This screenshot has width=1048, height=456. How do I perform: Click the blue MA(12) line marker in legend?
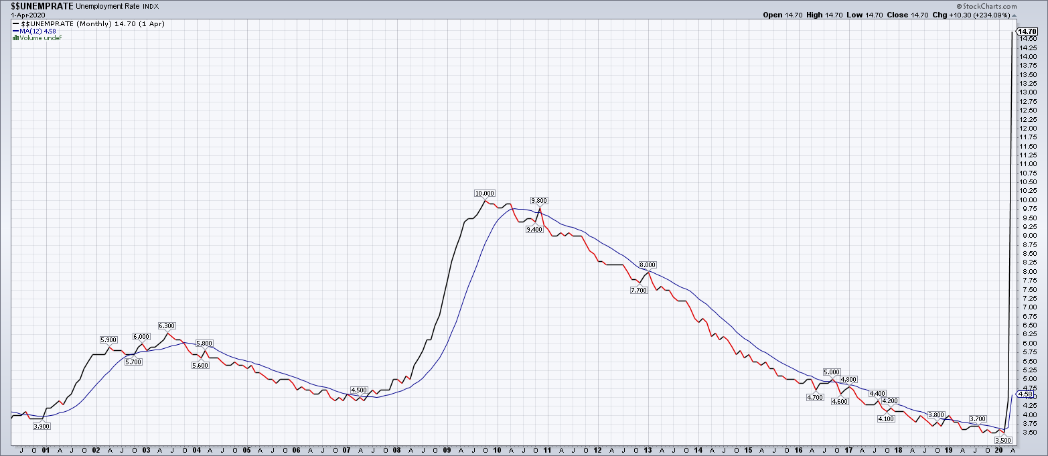click(15, 31)
